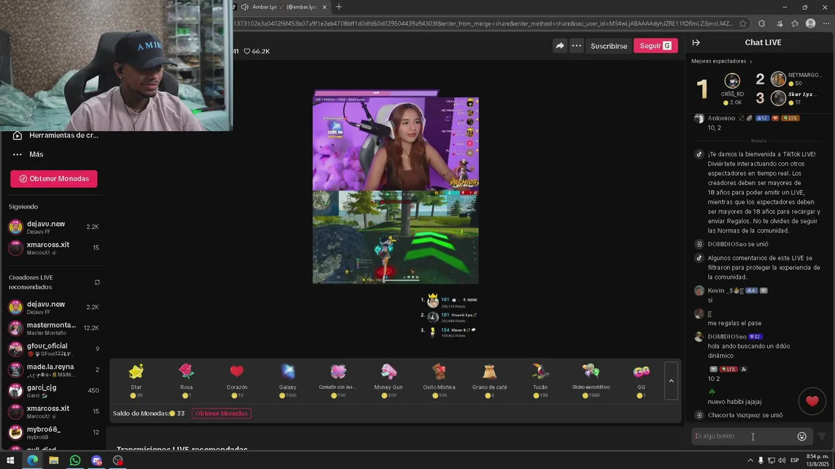Open dejavu.new in the Siguiendo list
Screen dimensions: 835x469
click(53, 227)
